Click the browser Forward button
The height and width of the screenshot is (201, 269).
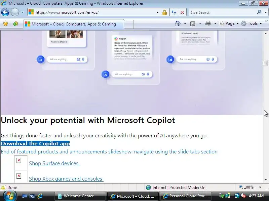click(15, 12)
